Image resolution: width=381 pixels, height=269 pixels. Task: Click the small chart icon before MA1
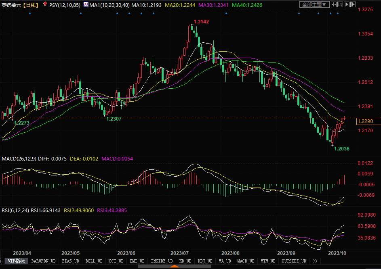pos(85,5)
